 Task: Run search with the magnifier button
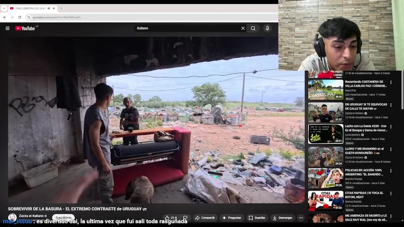(253, 28)
